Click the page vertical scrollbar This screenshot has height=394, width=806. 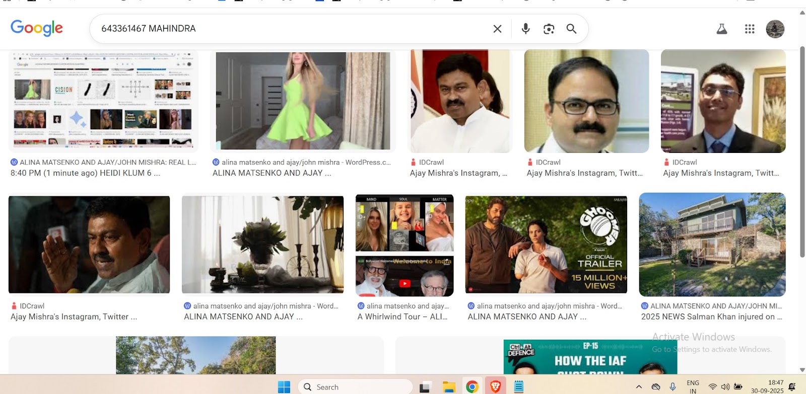[802, 151]
